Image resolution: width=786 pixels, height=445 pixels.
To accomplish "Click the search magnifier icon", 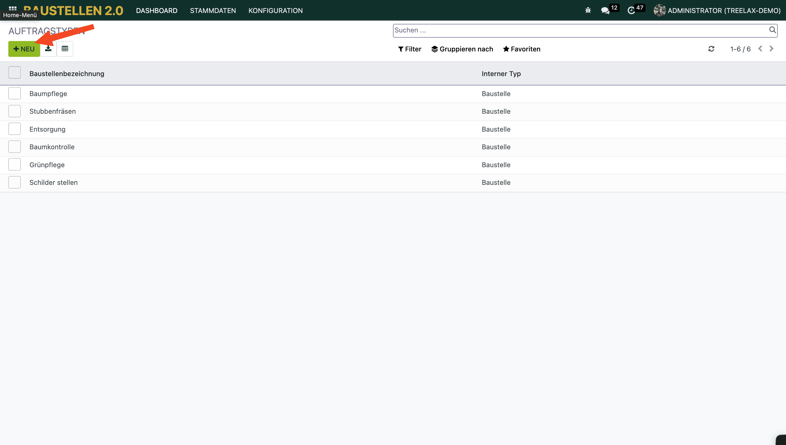I will [772, 30].
